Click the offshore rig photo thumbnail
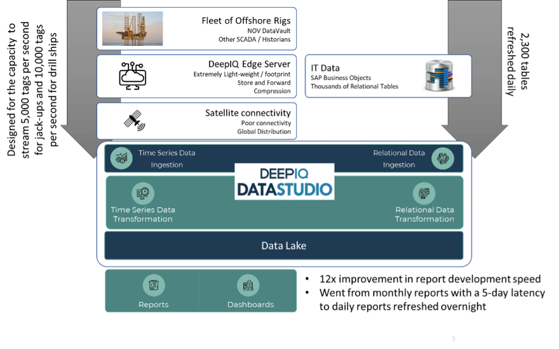 tap(132, 29)
